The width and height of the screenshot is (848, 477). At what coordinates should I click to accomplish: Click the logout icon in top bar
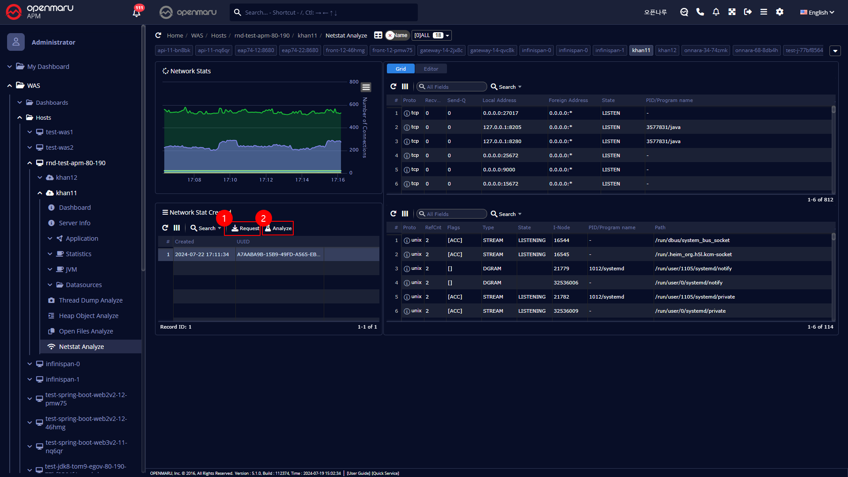[748, 12]
